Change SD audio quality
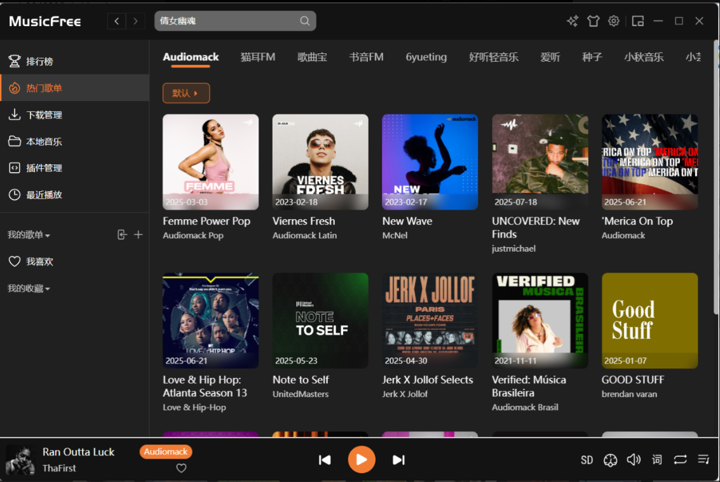Viewport: 720px width, 482px height. 587,460
